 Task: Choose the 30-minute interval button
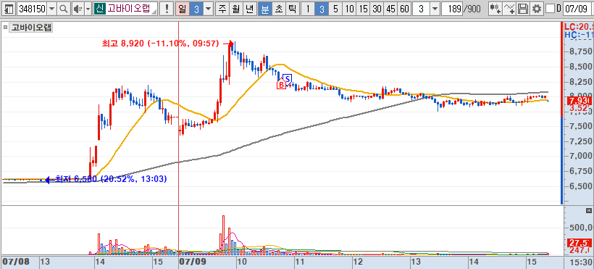click(x=377, y=9)
